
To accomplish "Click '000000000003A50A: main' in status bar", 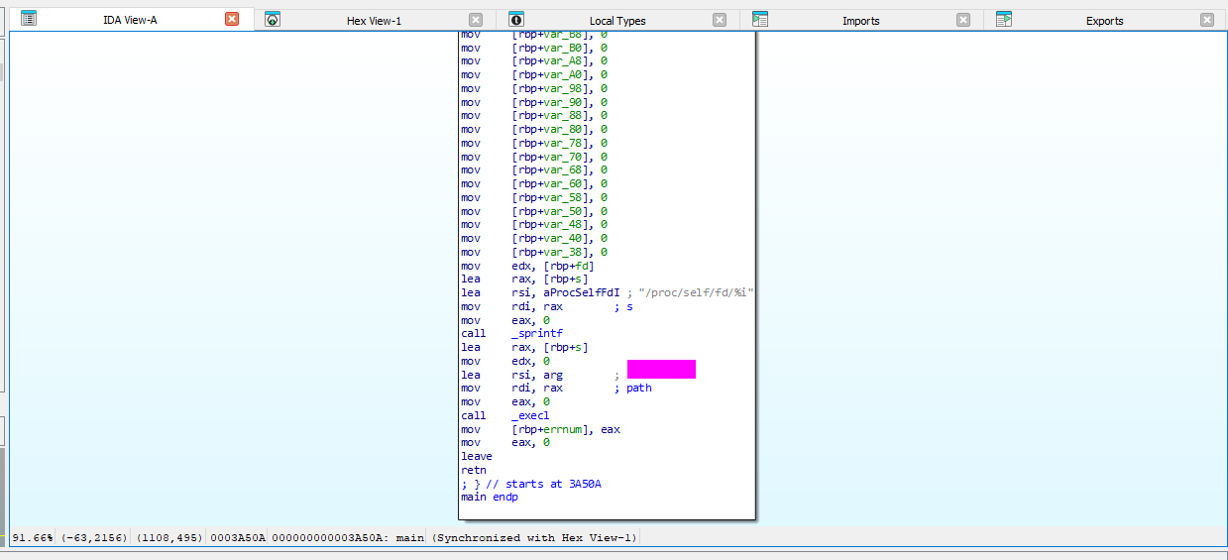I will click(x=348, y=537).
